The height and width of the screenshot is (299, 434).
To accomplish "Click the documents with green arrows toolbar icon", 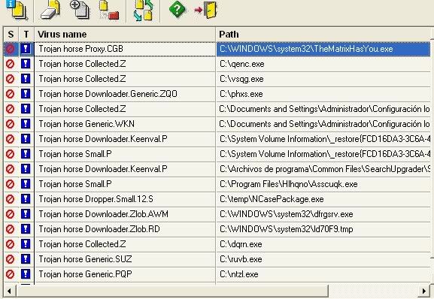I will [x=143, y=11].
